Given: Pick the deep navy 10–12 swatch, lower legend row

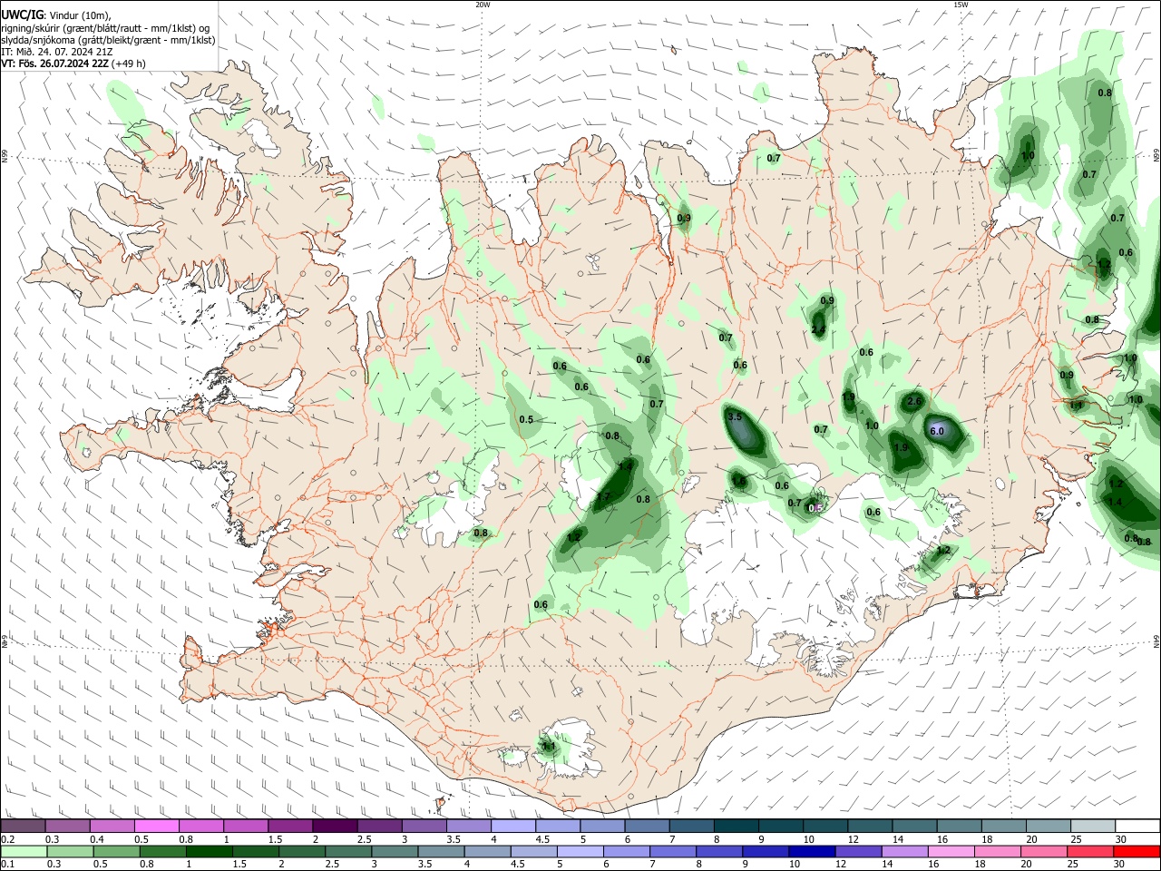Looking at the screenshot, I should coord(811,852).
